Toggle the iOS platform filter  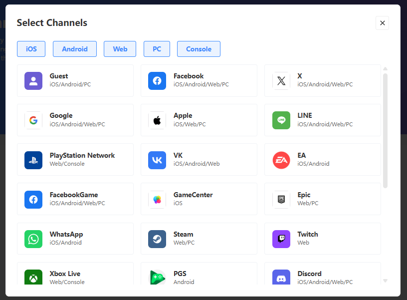click(x=31, y=48)
